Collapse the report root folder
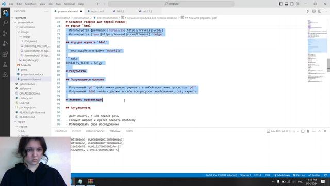Image resolution: width=330 pixels, height=186 pixels. 21,122
